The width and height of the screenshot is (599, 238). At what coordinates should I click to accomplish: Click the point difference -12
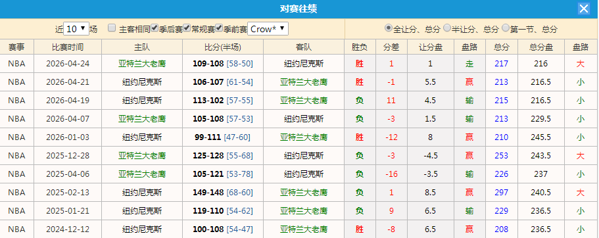click(x=391, y=137)
